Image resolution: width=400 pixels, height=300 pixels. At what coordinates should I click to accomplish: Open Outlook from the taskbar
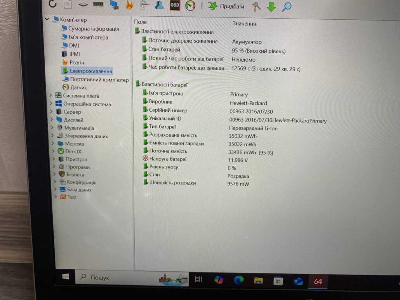tap(298, 281)
